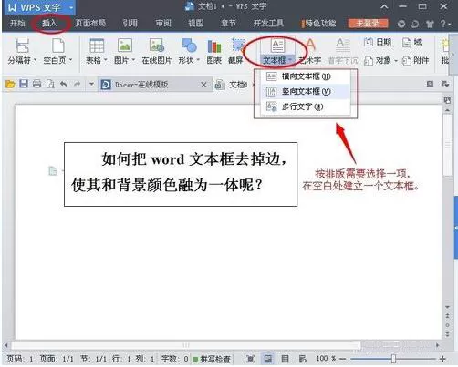Click the horizontal scrollbar thumb

[185, 345]
